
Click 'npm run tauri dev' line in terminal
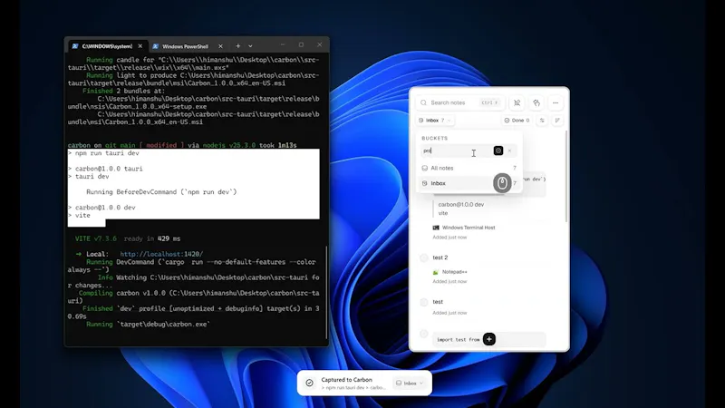click(x=107, y=153)
